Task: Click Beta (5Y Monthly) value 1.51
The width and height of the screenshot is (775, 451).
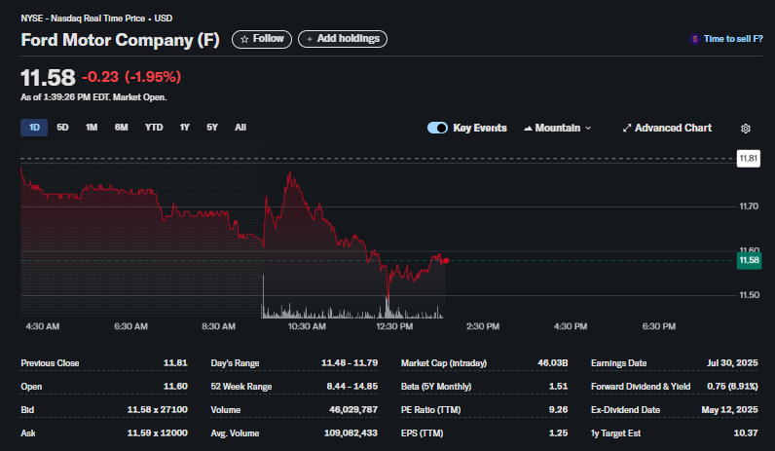Action: [559, 386]
